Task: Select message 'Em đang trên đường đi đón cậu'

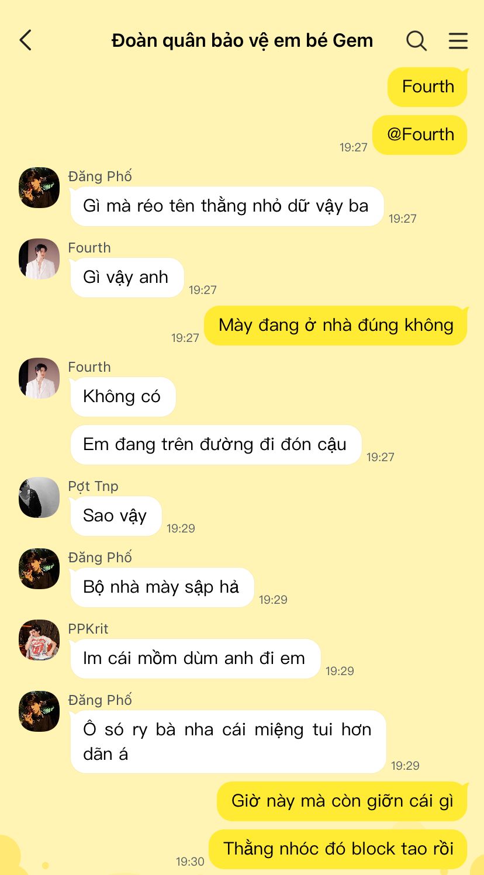Action: 216,445
